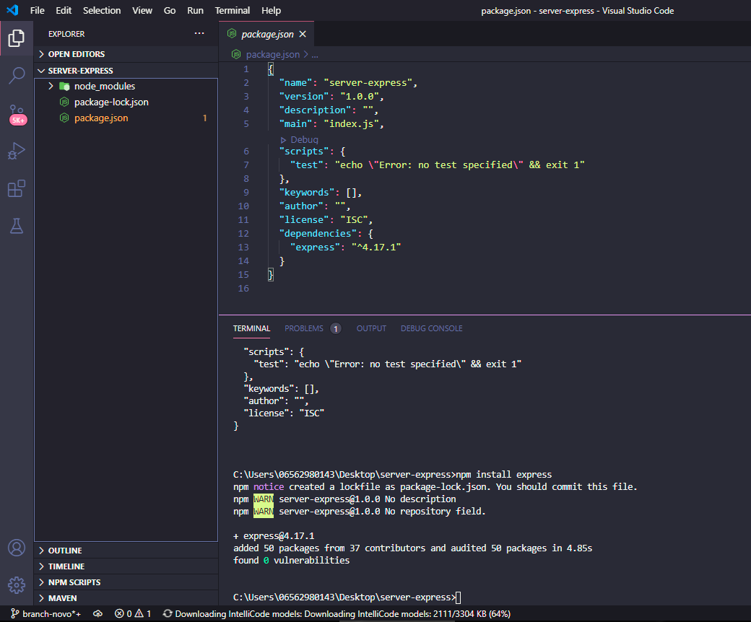Open Source Control view with 5K+ badge
Screen dimensions: 751x622
point(17,114)
